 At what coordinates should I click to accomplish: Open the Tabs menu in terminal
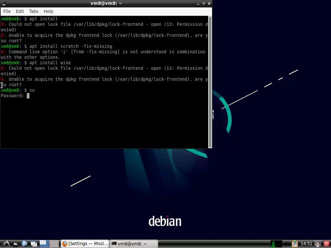point(34,11)
